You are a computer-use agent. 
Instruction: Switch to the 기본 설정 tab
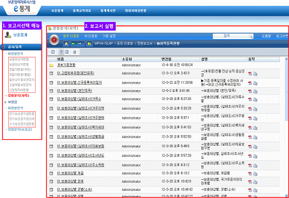(109, 36)
